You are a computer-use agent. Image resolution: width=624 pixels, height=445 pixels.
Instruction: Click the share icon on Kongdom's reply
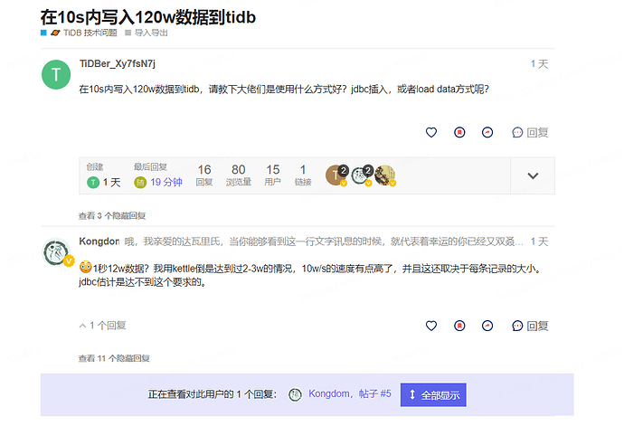tap(487, 326)
